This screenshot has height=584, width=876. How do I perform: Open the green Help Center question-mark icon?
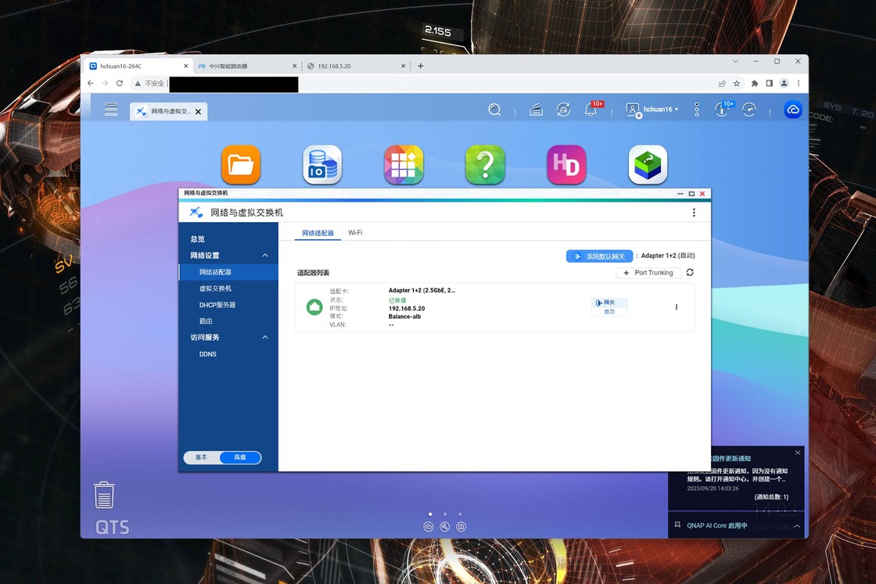pos(485,165)
